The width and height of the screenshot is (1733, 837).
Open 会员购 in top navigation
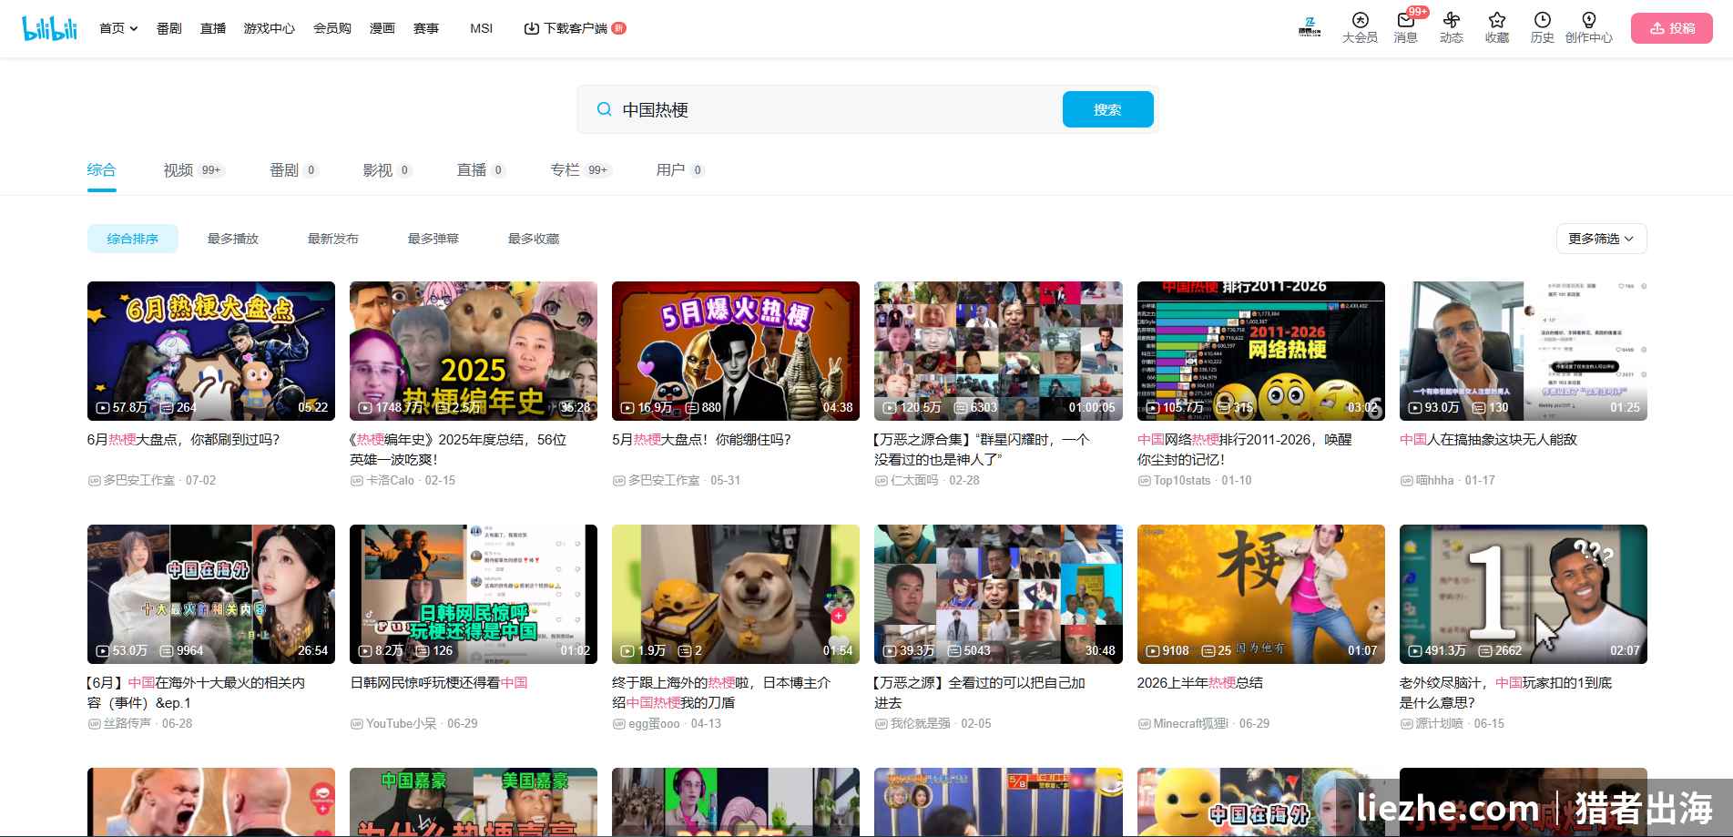(332, 28)
